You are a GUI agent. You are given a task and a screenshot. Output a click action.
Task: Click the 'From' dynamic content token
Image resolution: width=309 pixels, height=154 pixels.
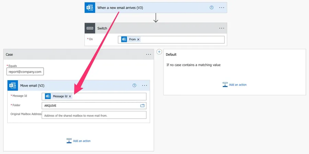(x=132, y=40)
